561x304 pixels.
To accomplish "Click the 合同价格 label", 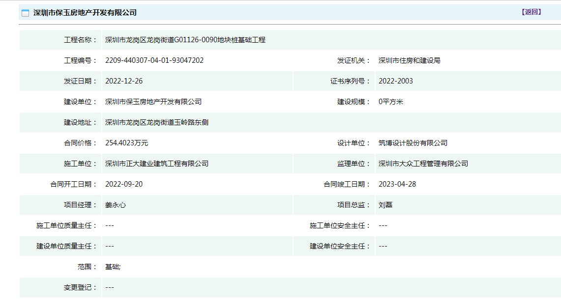I will tap(81, 143).
